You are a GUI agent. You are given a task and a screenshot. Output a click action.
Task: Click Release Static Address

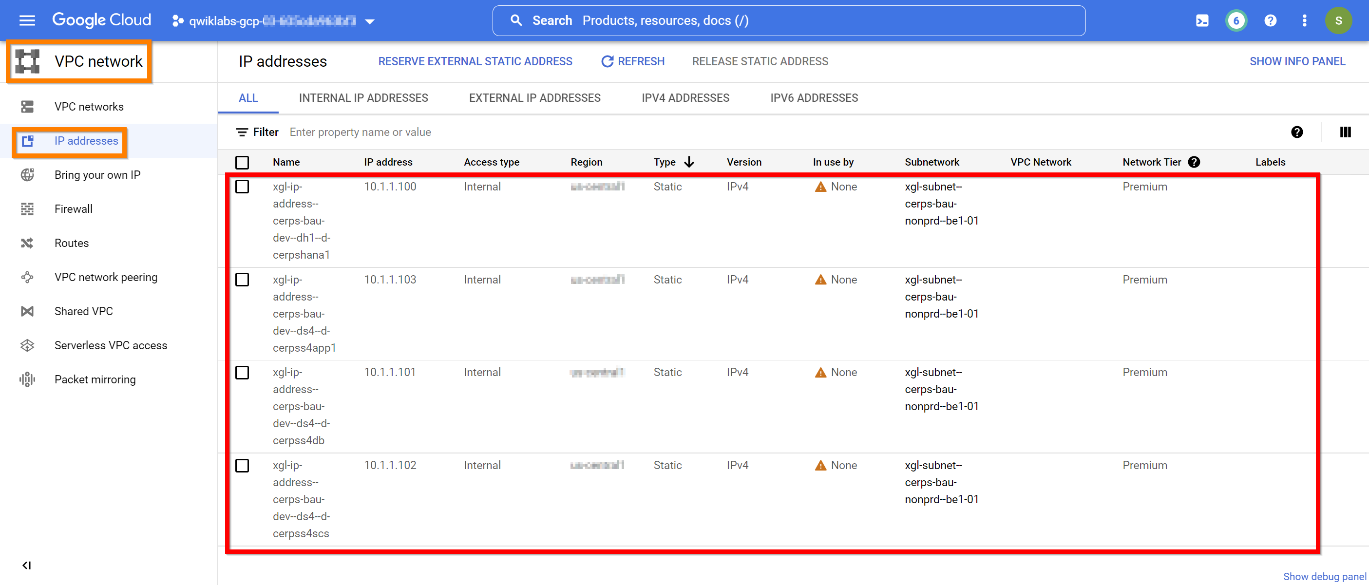(760, 62)
